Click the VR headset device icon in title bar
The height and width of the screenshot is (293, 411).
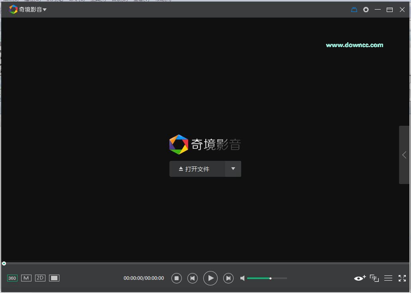[354, 10]
